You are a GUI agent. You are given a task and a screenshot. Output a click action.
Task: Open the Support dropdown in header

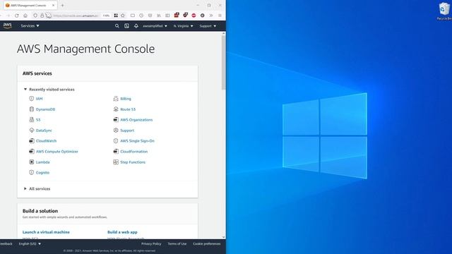(x=208, y=26)
